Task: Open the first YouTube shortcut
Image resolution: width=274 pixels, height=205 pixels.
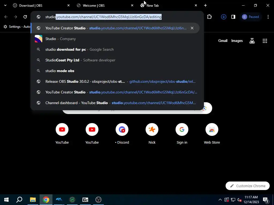Action: [62, 133]
